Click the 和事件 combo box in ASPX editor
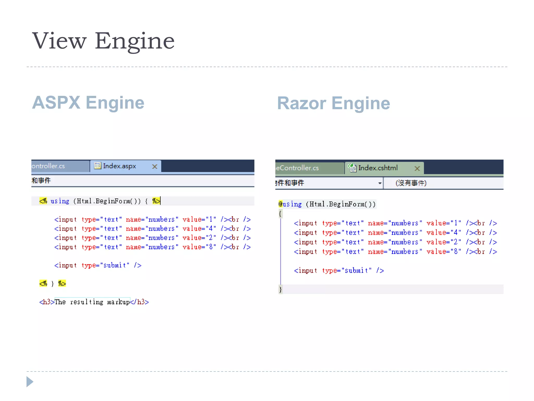 (41, 180)
